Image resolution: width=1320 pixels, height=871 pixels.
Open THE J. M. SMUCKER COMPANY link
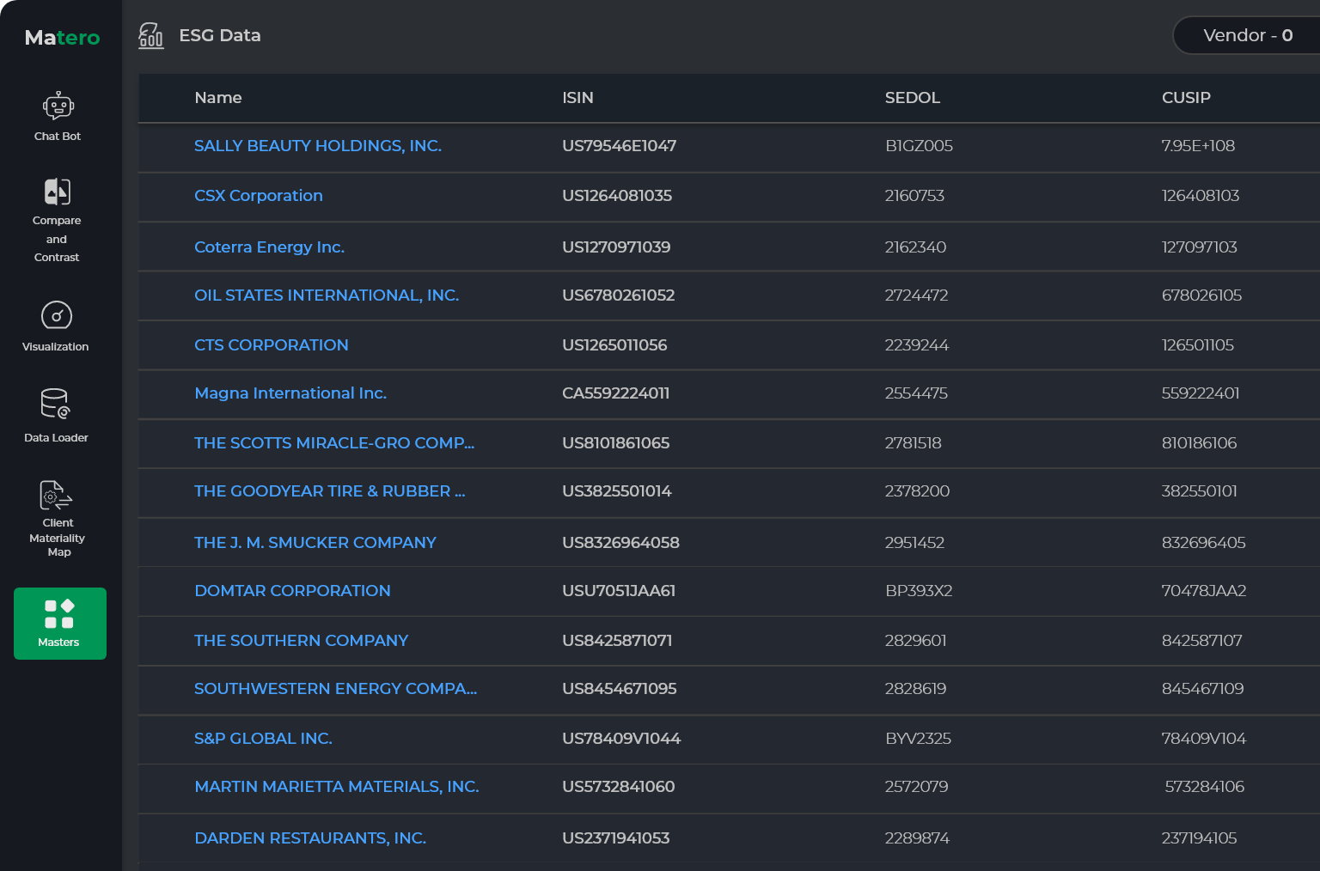pos(315,543)
